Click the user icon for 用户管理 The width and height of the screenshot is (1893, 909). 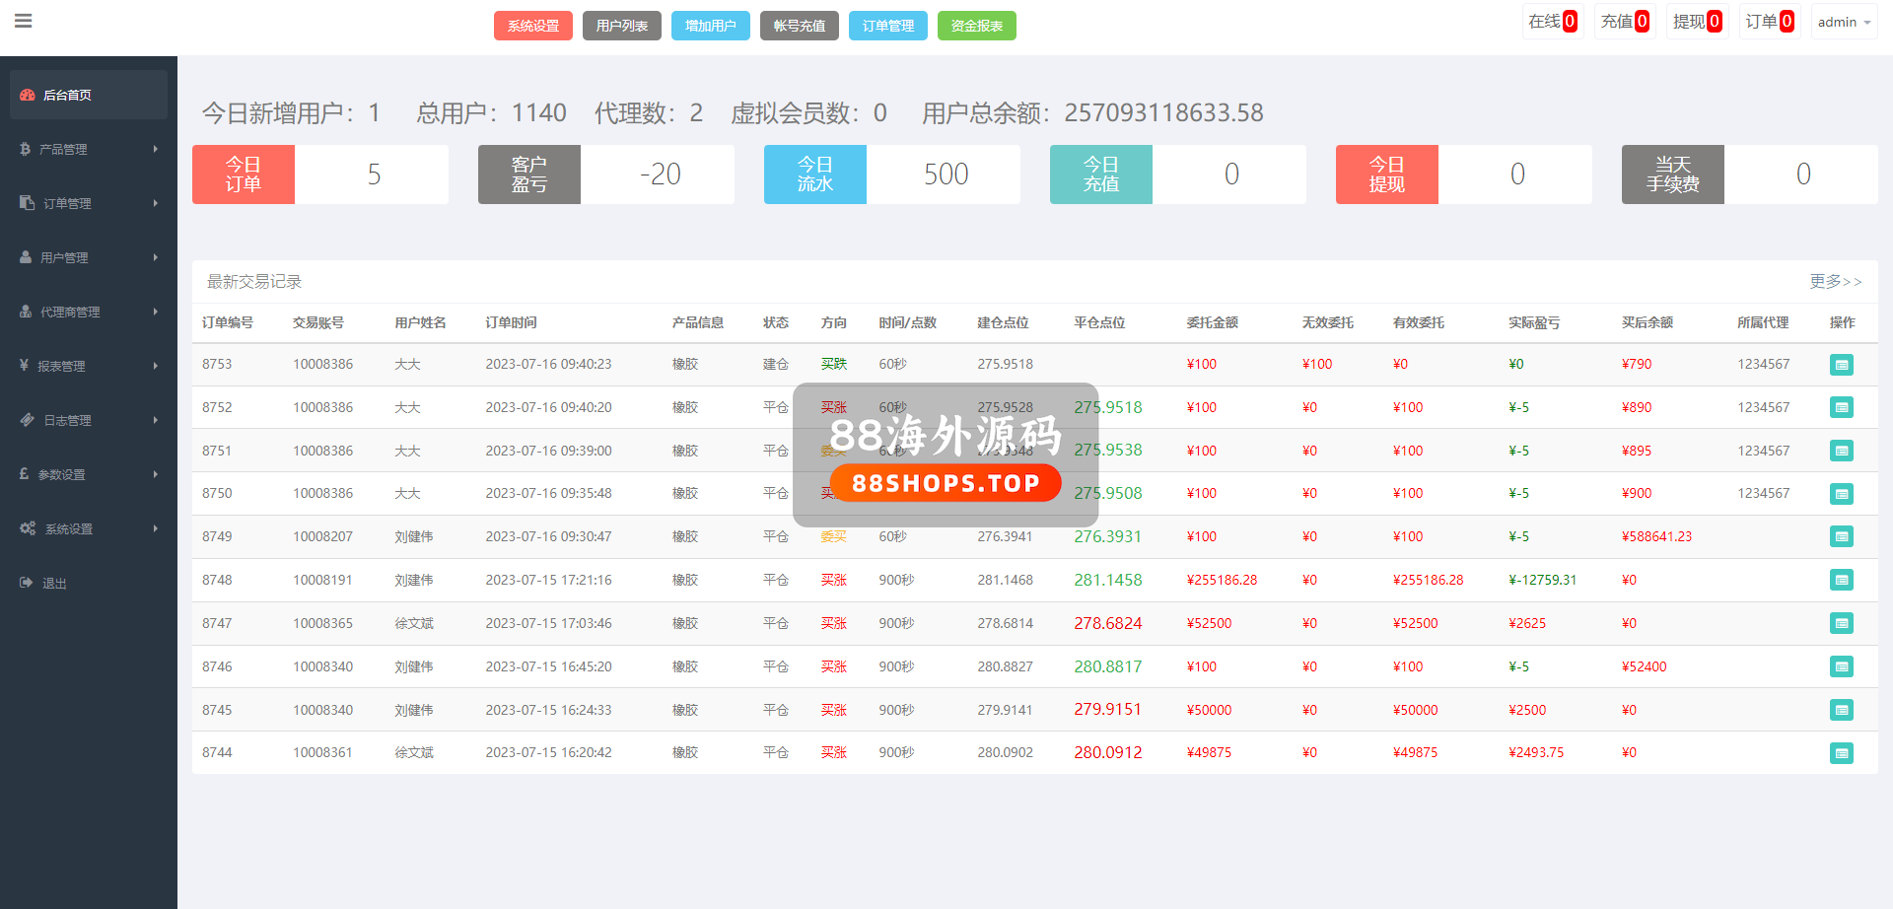(x=26, y=257)
